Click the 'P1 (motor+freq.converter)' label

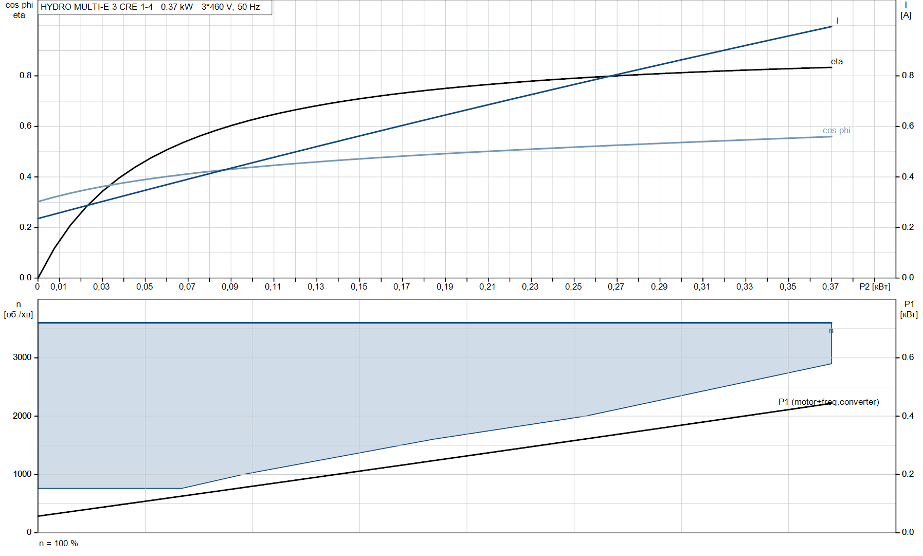[828, 402]
